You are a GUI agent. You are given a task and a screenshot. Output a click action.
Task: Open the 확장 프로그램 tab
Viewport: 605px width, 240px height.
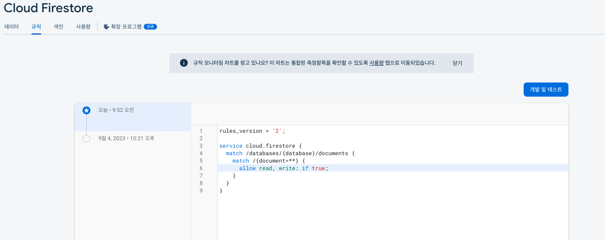click(126, 27)
